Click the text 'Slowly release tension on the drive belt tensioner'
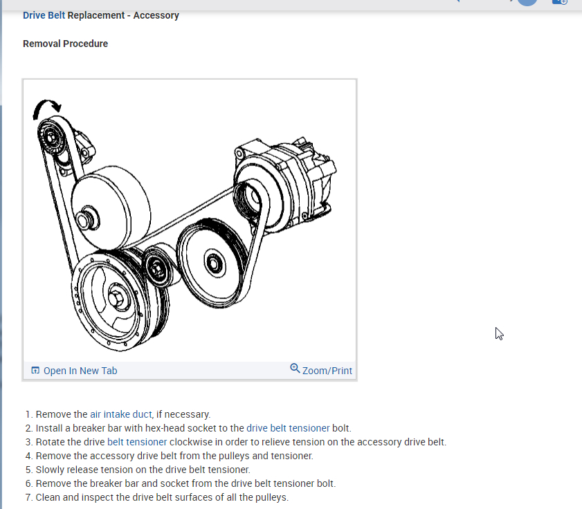This screenshot has height=509, width=582. [x=143, y=470]
